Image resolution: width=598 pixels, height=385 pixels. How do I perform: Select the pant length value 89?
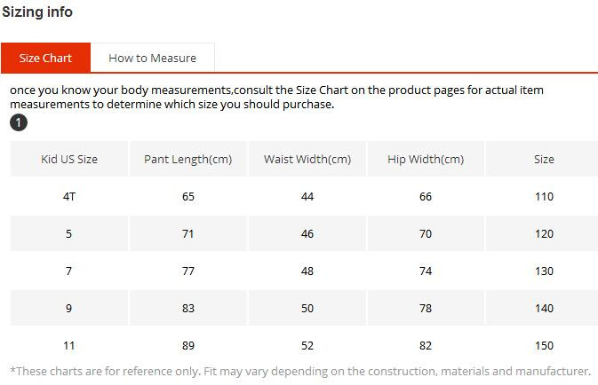click(x=187, y=346)
